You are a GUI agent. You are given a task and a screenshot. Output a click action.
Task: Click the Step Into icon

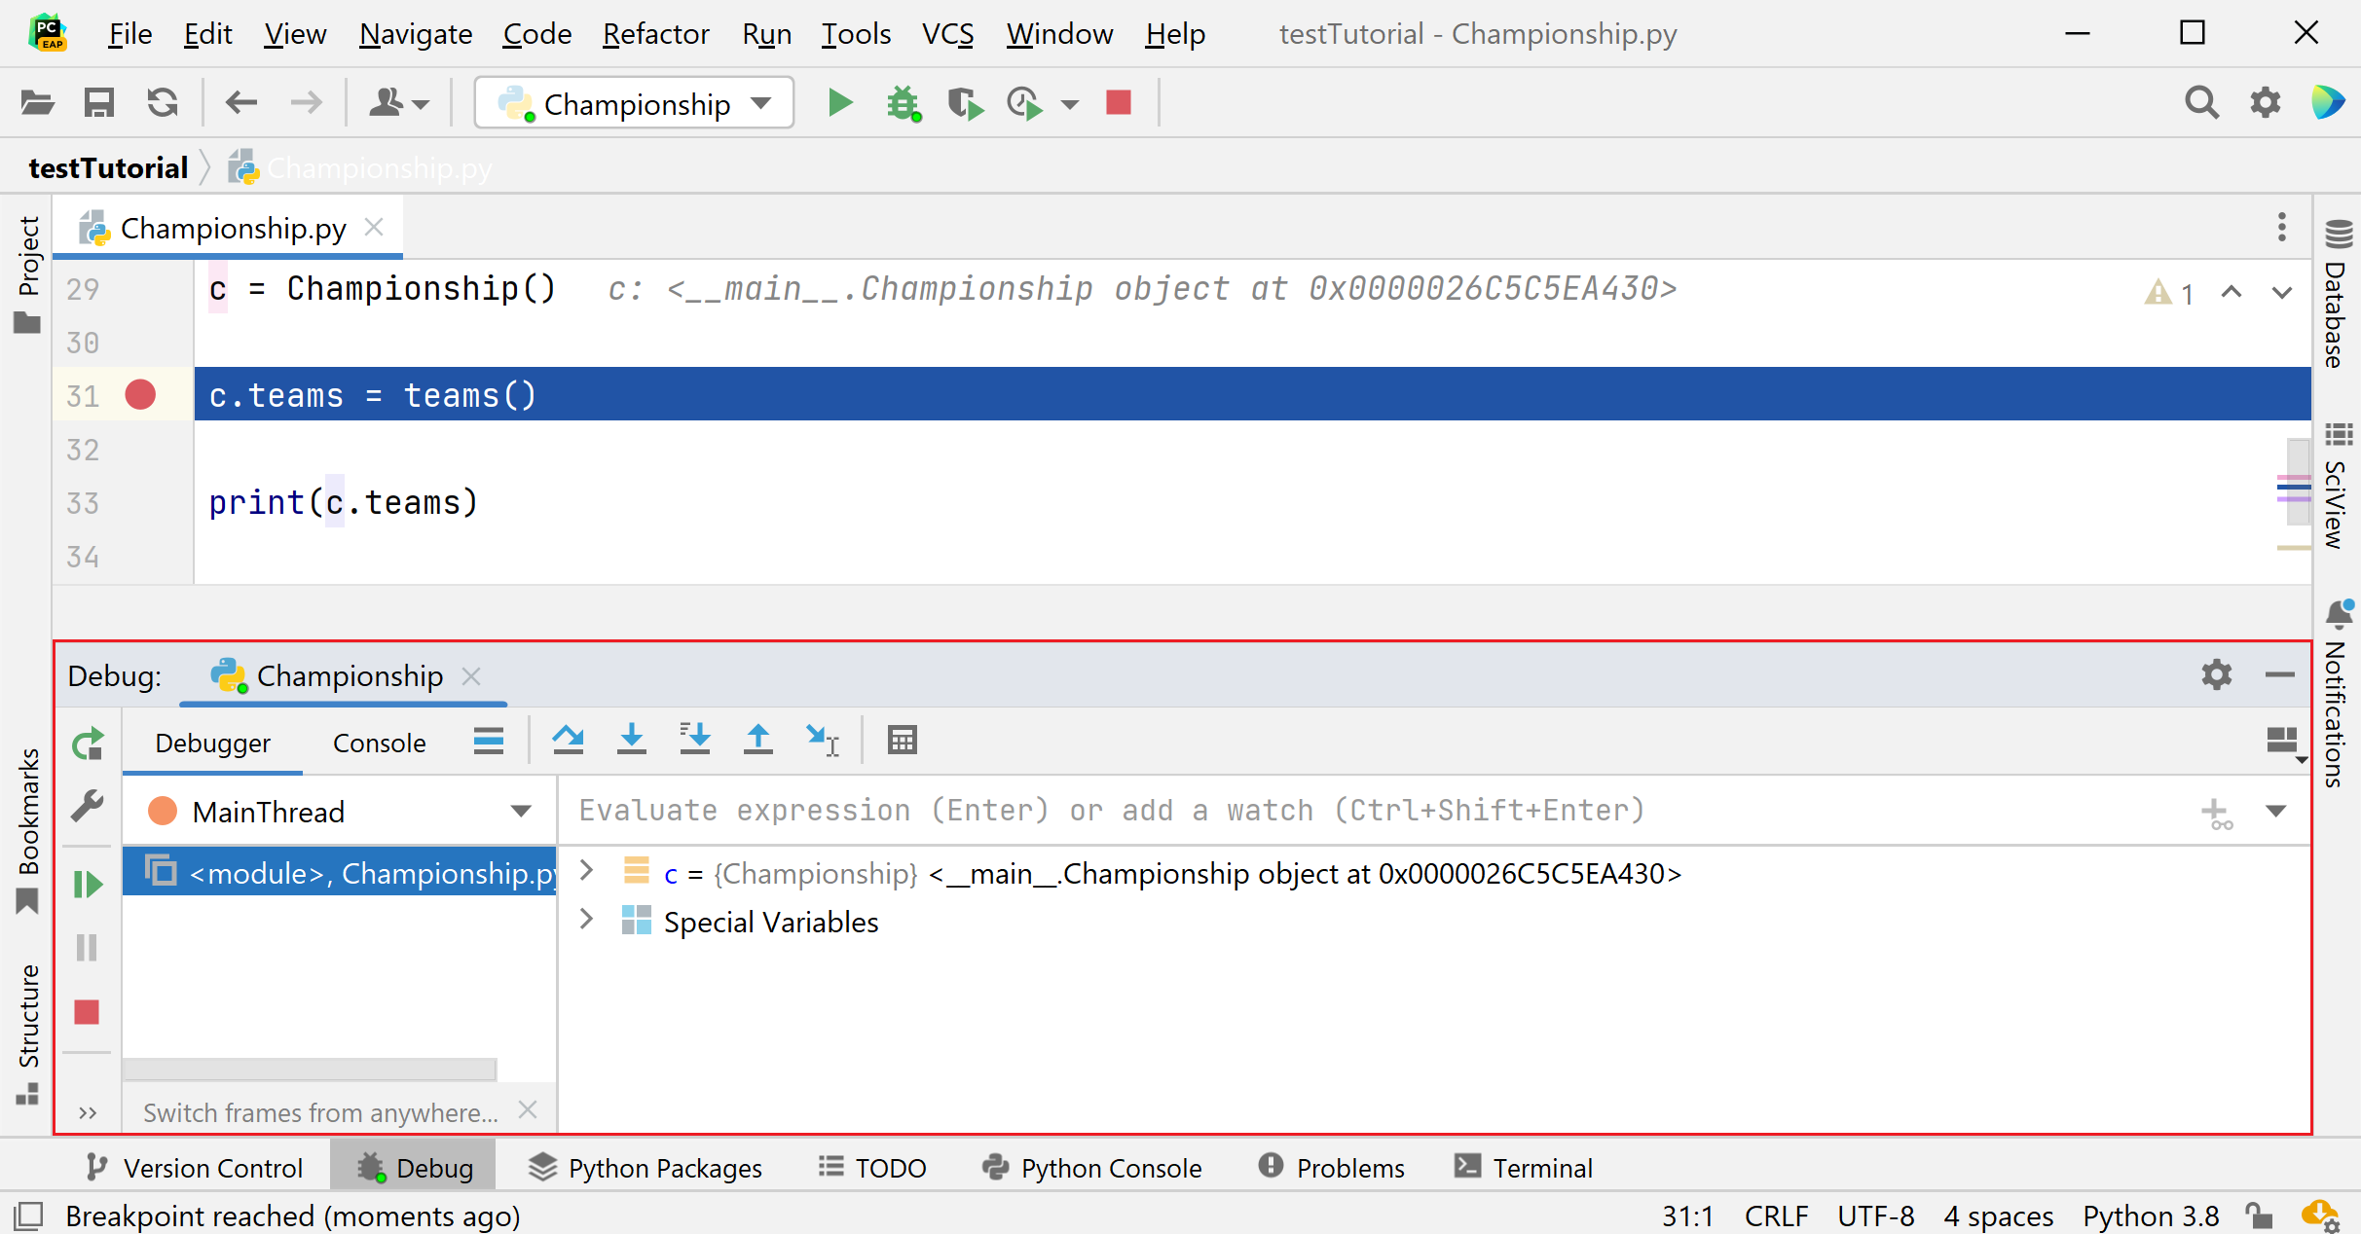point(632,741)
